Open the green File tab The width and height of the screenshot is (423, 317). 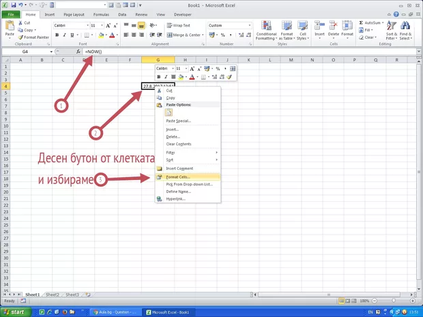12,14
